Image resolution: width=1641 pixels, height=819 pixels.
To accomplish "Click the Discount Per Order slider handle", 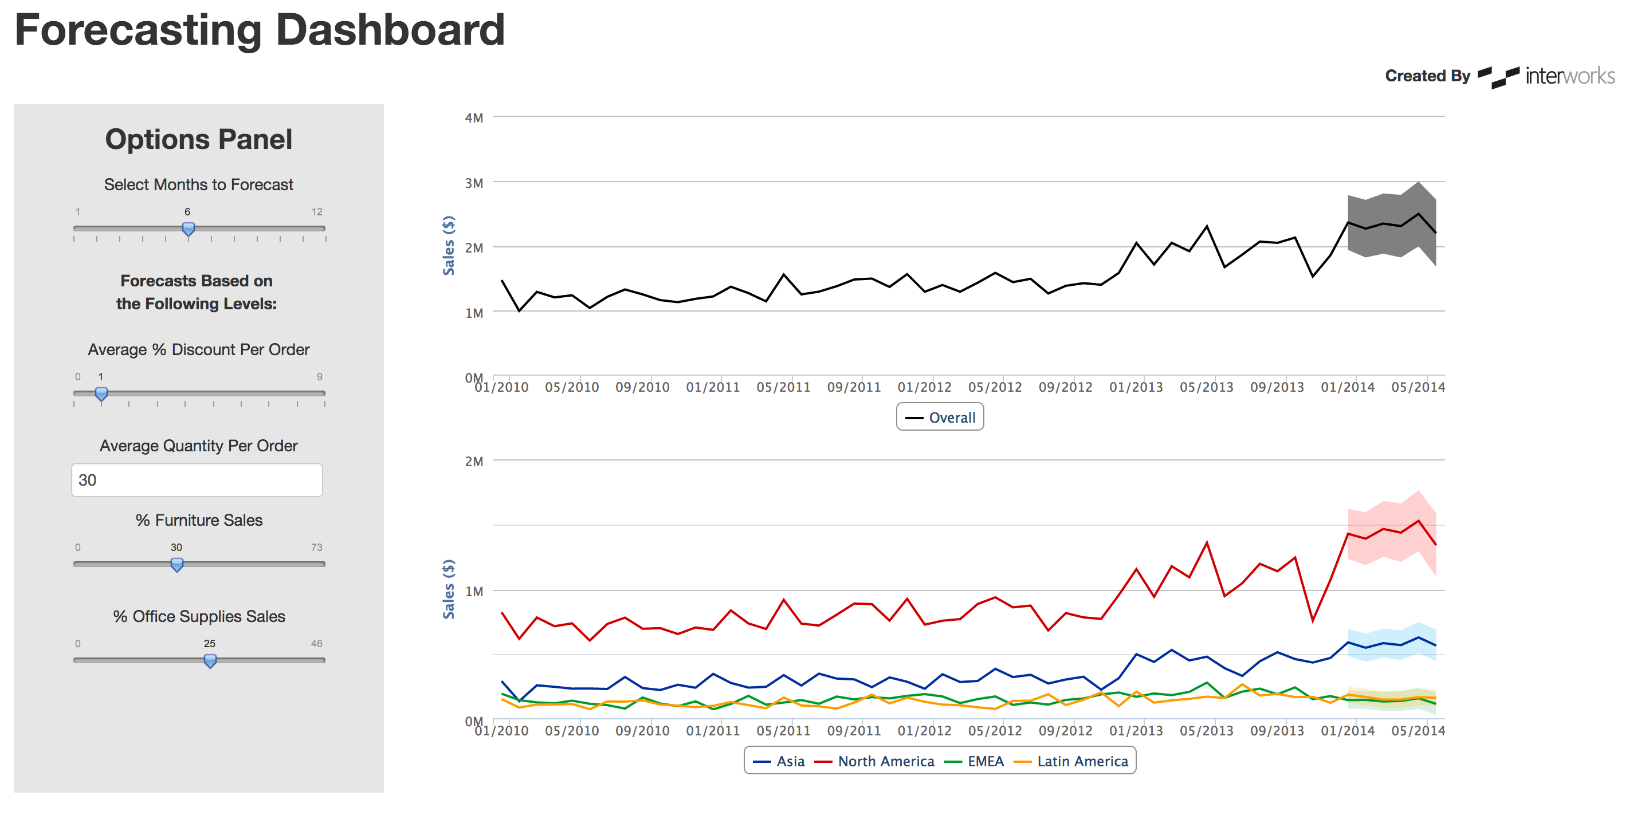I will click(x=101, y=393).
